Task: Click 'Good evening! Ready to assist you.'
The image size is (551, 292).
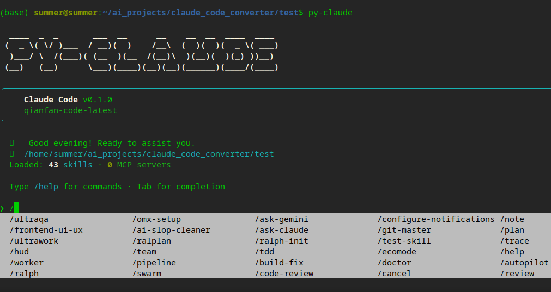Action: (112, 143)
